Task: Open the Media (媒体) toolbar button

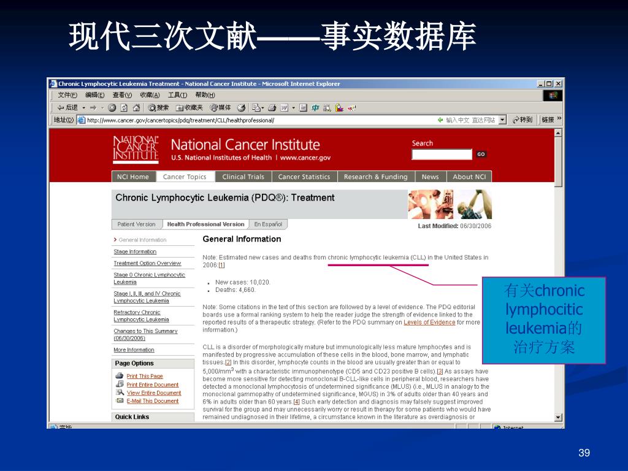Action: (x=221, y=108)
